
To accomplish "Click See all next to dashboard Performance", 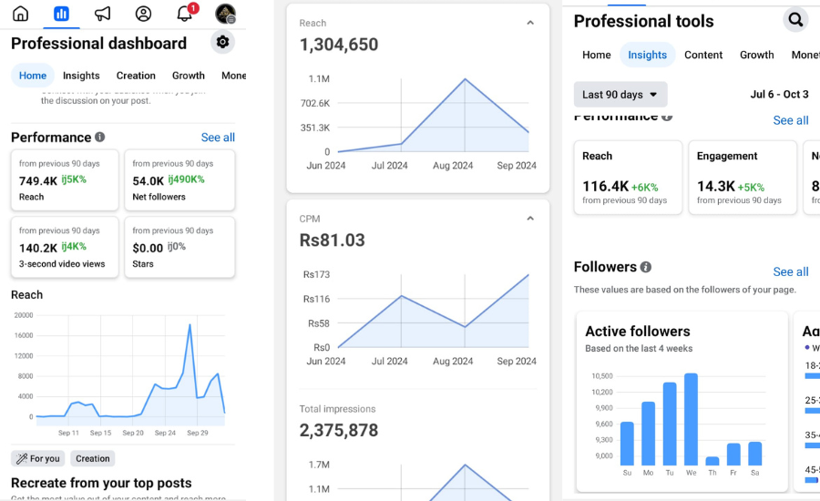I will (x=218, y=138).
